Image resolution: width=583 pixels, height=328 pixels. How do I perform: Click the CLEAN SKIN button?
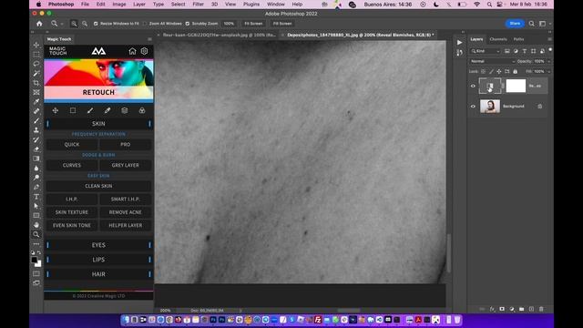[x=98, y=186]
